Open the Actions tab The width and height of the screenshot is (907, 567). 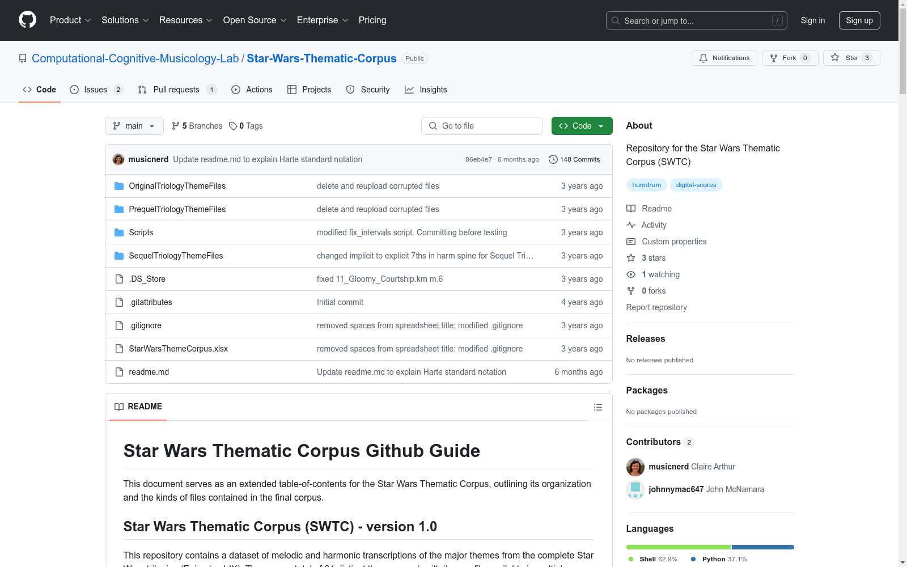[x=252, y=90]
